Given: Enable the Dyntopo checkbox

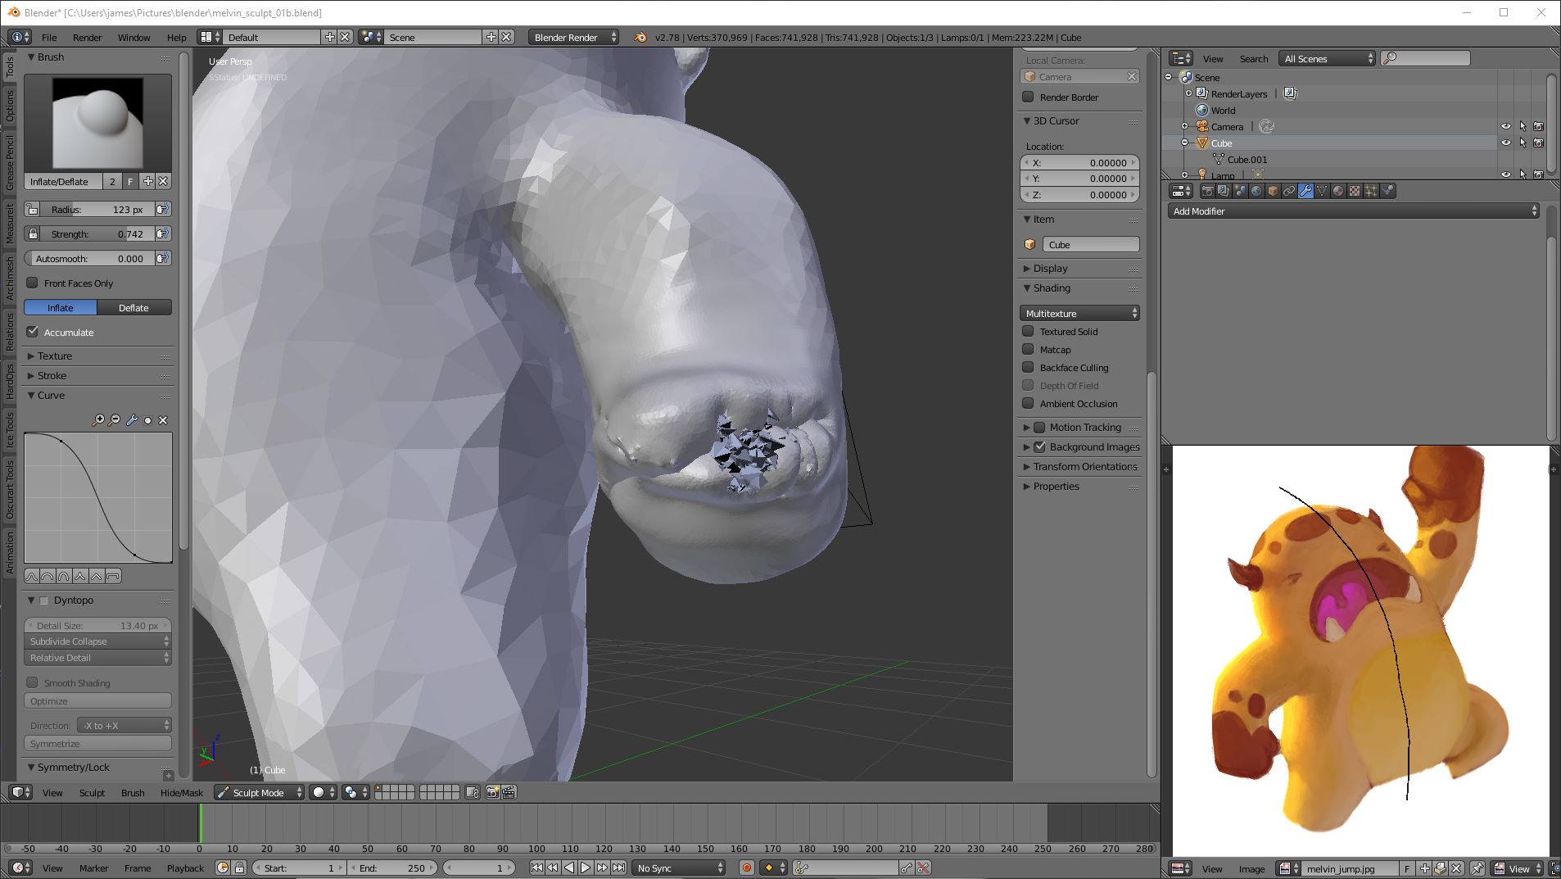Looking at the screenshot, I should click(44, 600).
